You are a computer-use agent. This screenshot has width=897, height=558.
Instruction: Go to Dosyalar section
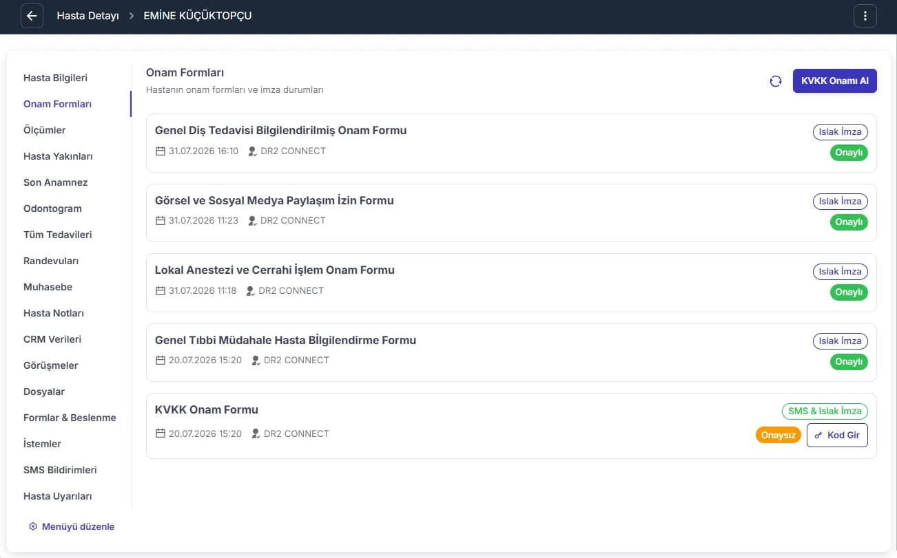(44, 391)
